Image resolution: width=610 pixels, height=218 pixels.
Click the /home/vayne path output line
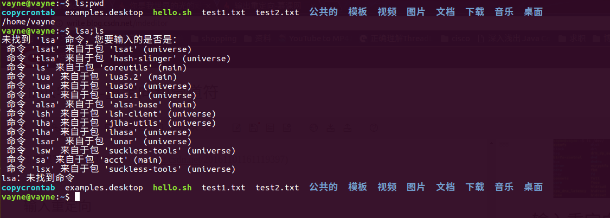(x=28, y=22)
